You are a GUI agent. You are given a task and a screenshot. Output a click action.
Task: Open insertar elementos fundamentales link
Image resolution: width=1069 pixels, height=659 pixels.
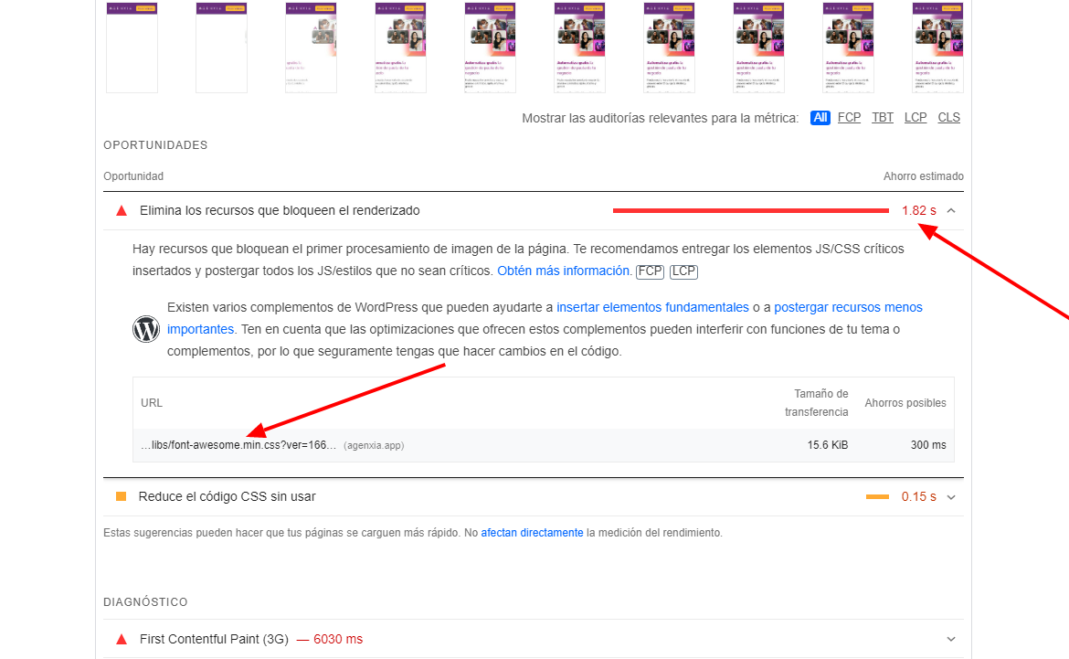click(652, 308)
